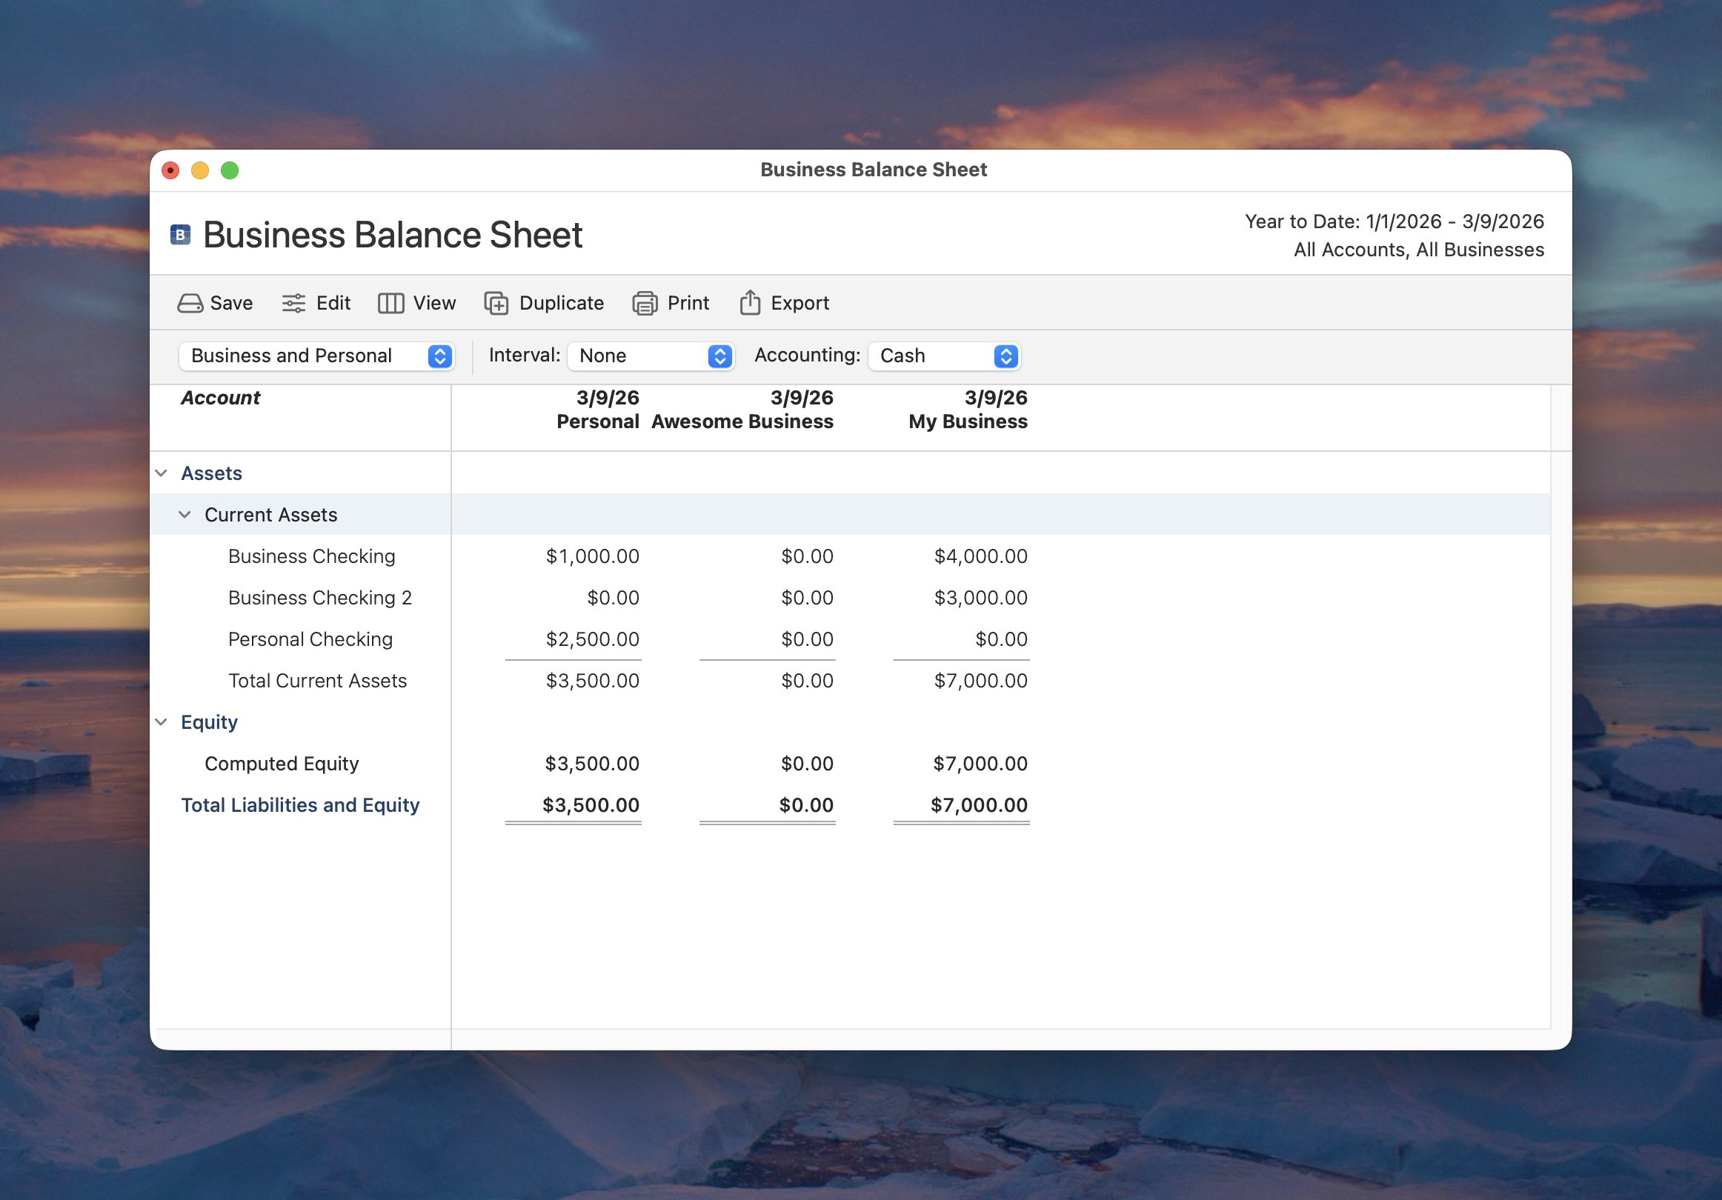1722x1200 pixels.
Task: Collapse the Current Assets group
Action: (x=184, y=515)
